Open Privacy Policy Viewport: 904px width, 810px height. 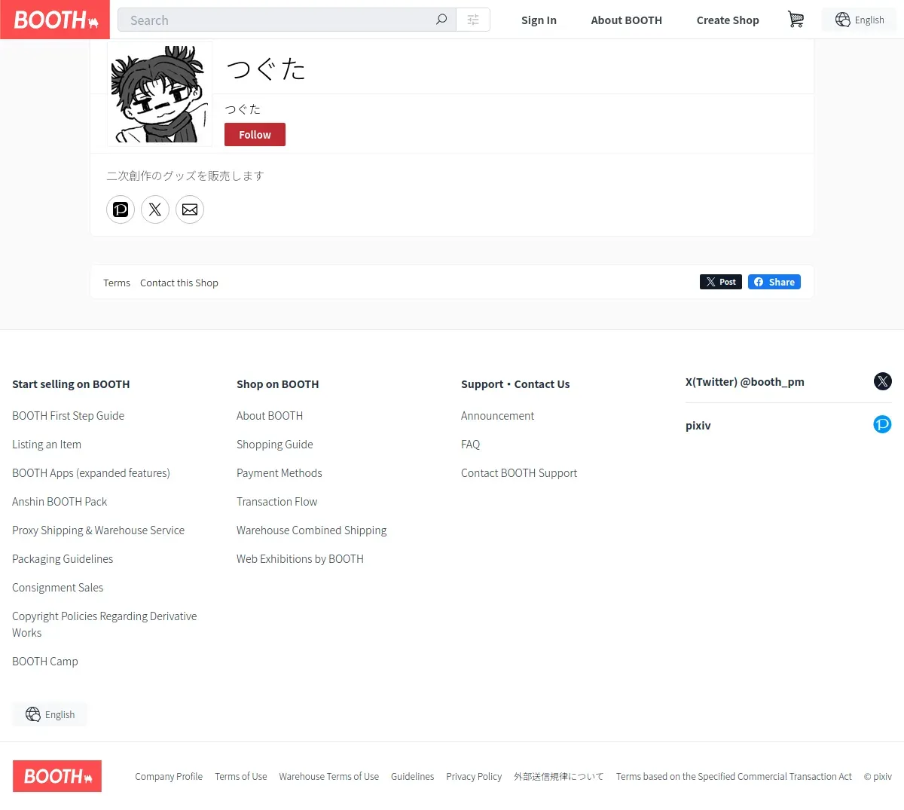pyautogui.click(x=474, y=777)
